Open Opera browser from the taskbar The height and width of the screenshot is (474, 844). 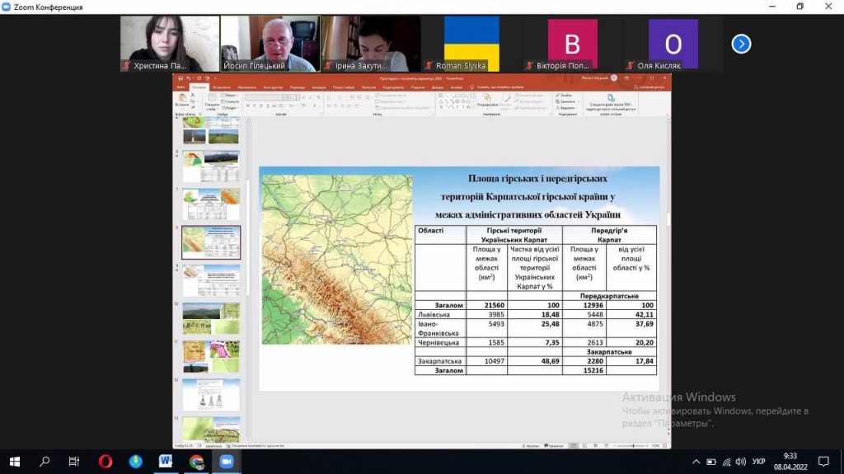(105, 461)
